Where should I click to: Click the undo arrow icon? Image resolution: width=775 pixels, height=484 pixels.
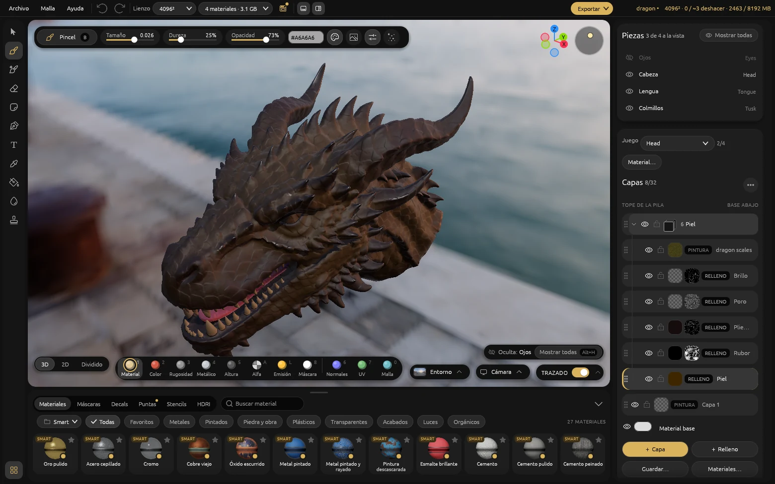(102, 8)
